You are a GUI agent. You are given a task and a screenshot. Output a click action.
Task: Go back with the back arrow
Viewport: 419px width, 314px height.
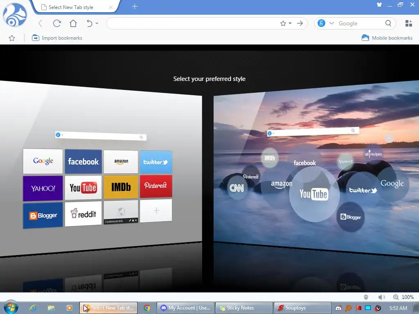(41, 23)
